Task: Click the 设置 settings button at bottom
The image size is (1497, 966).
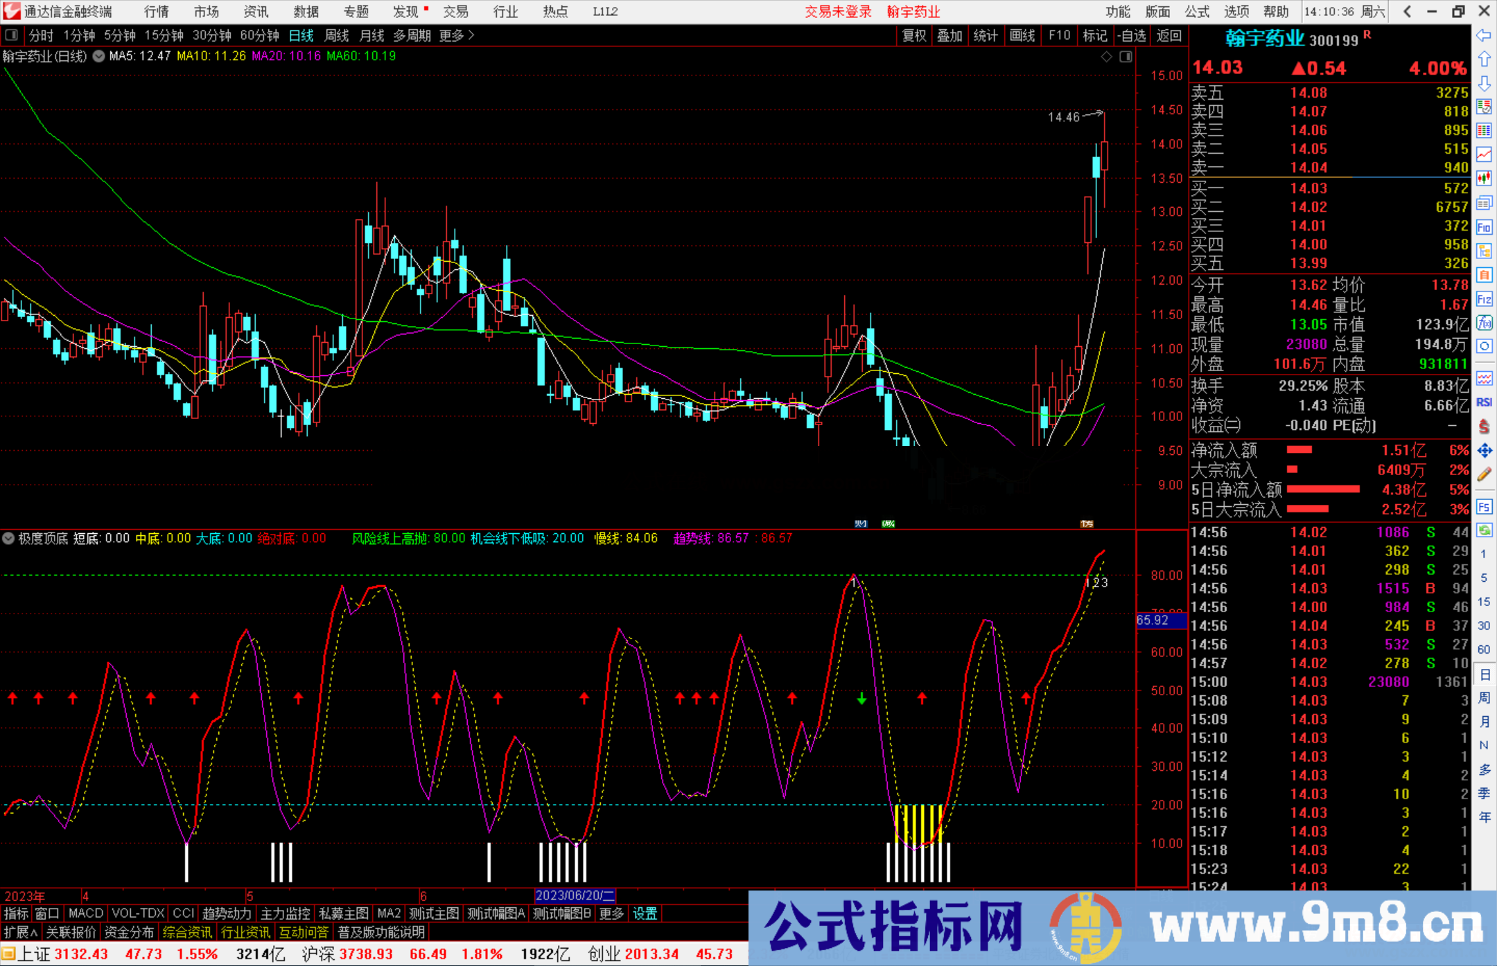Action: click(645, 913)
